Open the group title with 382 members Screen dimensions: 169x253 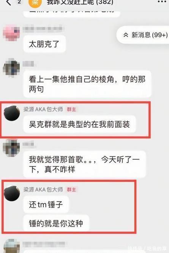80,2
